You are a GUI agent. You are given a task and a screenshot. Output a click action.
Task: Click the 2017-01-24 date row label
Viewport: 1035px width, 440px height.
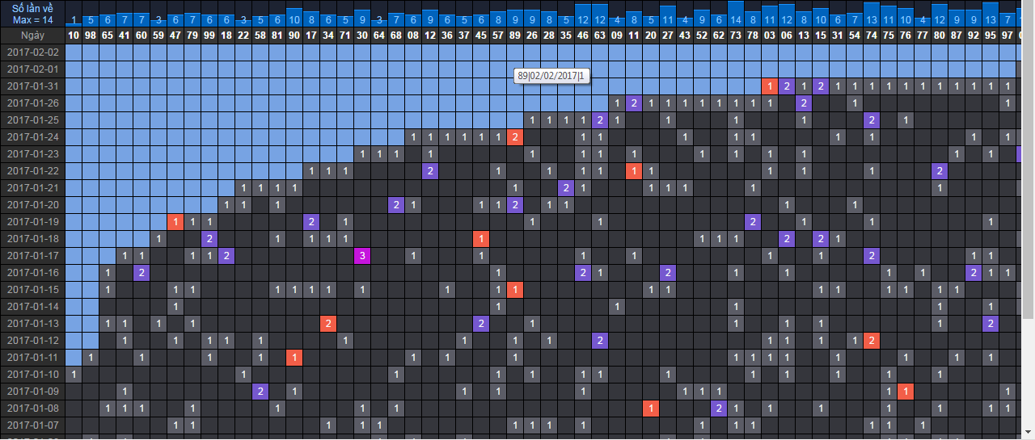32,137
